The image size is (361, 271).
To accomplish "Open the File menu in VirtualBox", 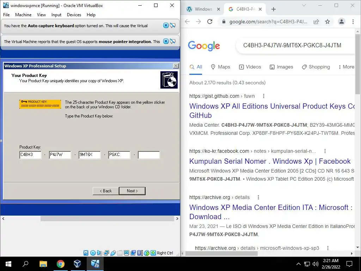I will [6, 15].
